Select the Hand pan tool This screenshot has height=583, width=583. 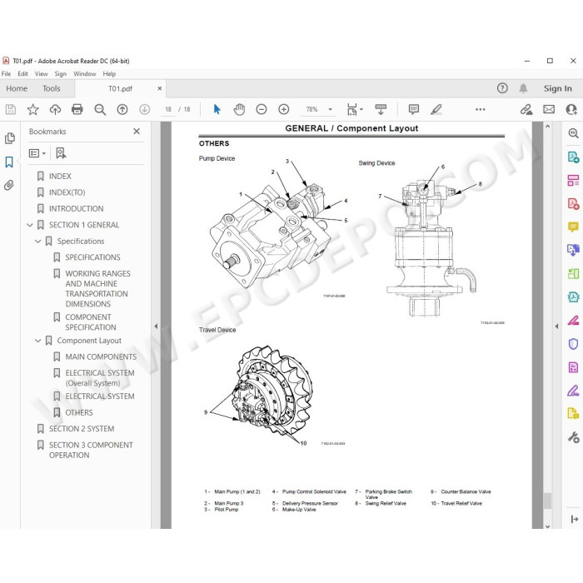click(x=239, y=109)
